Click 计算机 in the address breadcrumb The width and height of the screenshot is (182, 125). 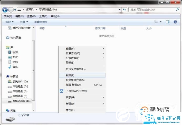30,10
